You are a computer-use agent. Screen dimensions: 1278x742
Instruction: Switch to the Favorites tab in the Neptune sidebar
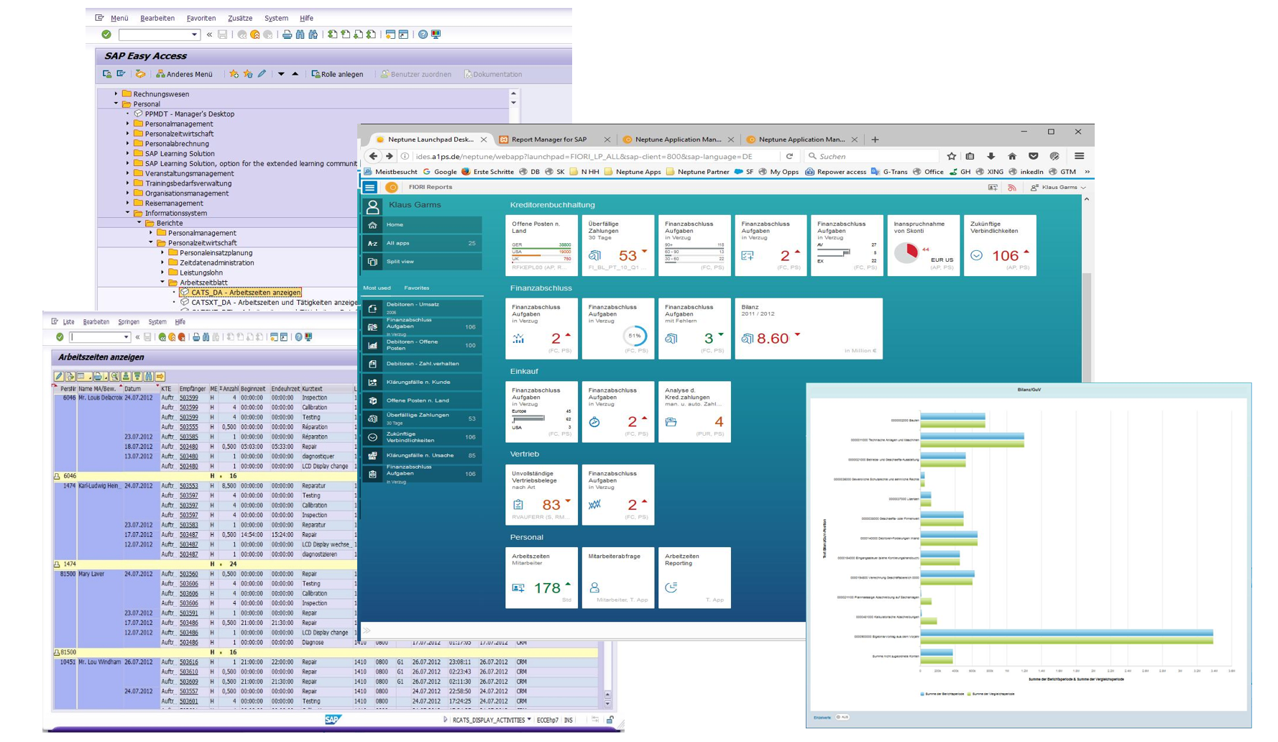417,288
